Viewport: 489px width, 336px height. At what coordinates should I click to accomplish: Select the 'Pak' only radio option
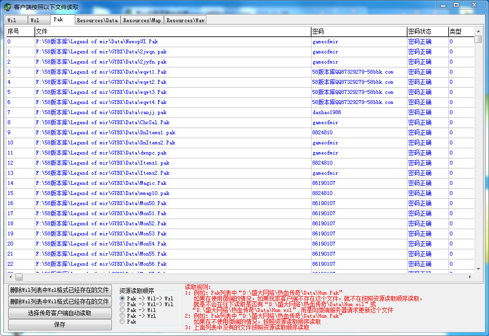(122, 322)
